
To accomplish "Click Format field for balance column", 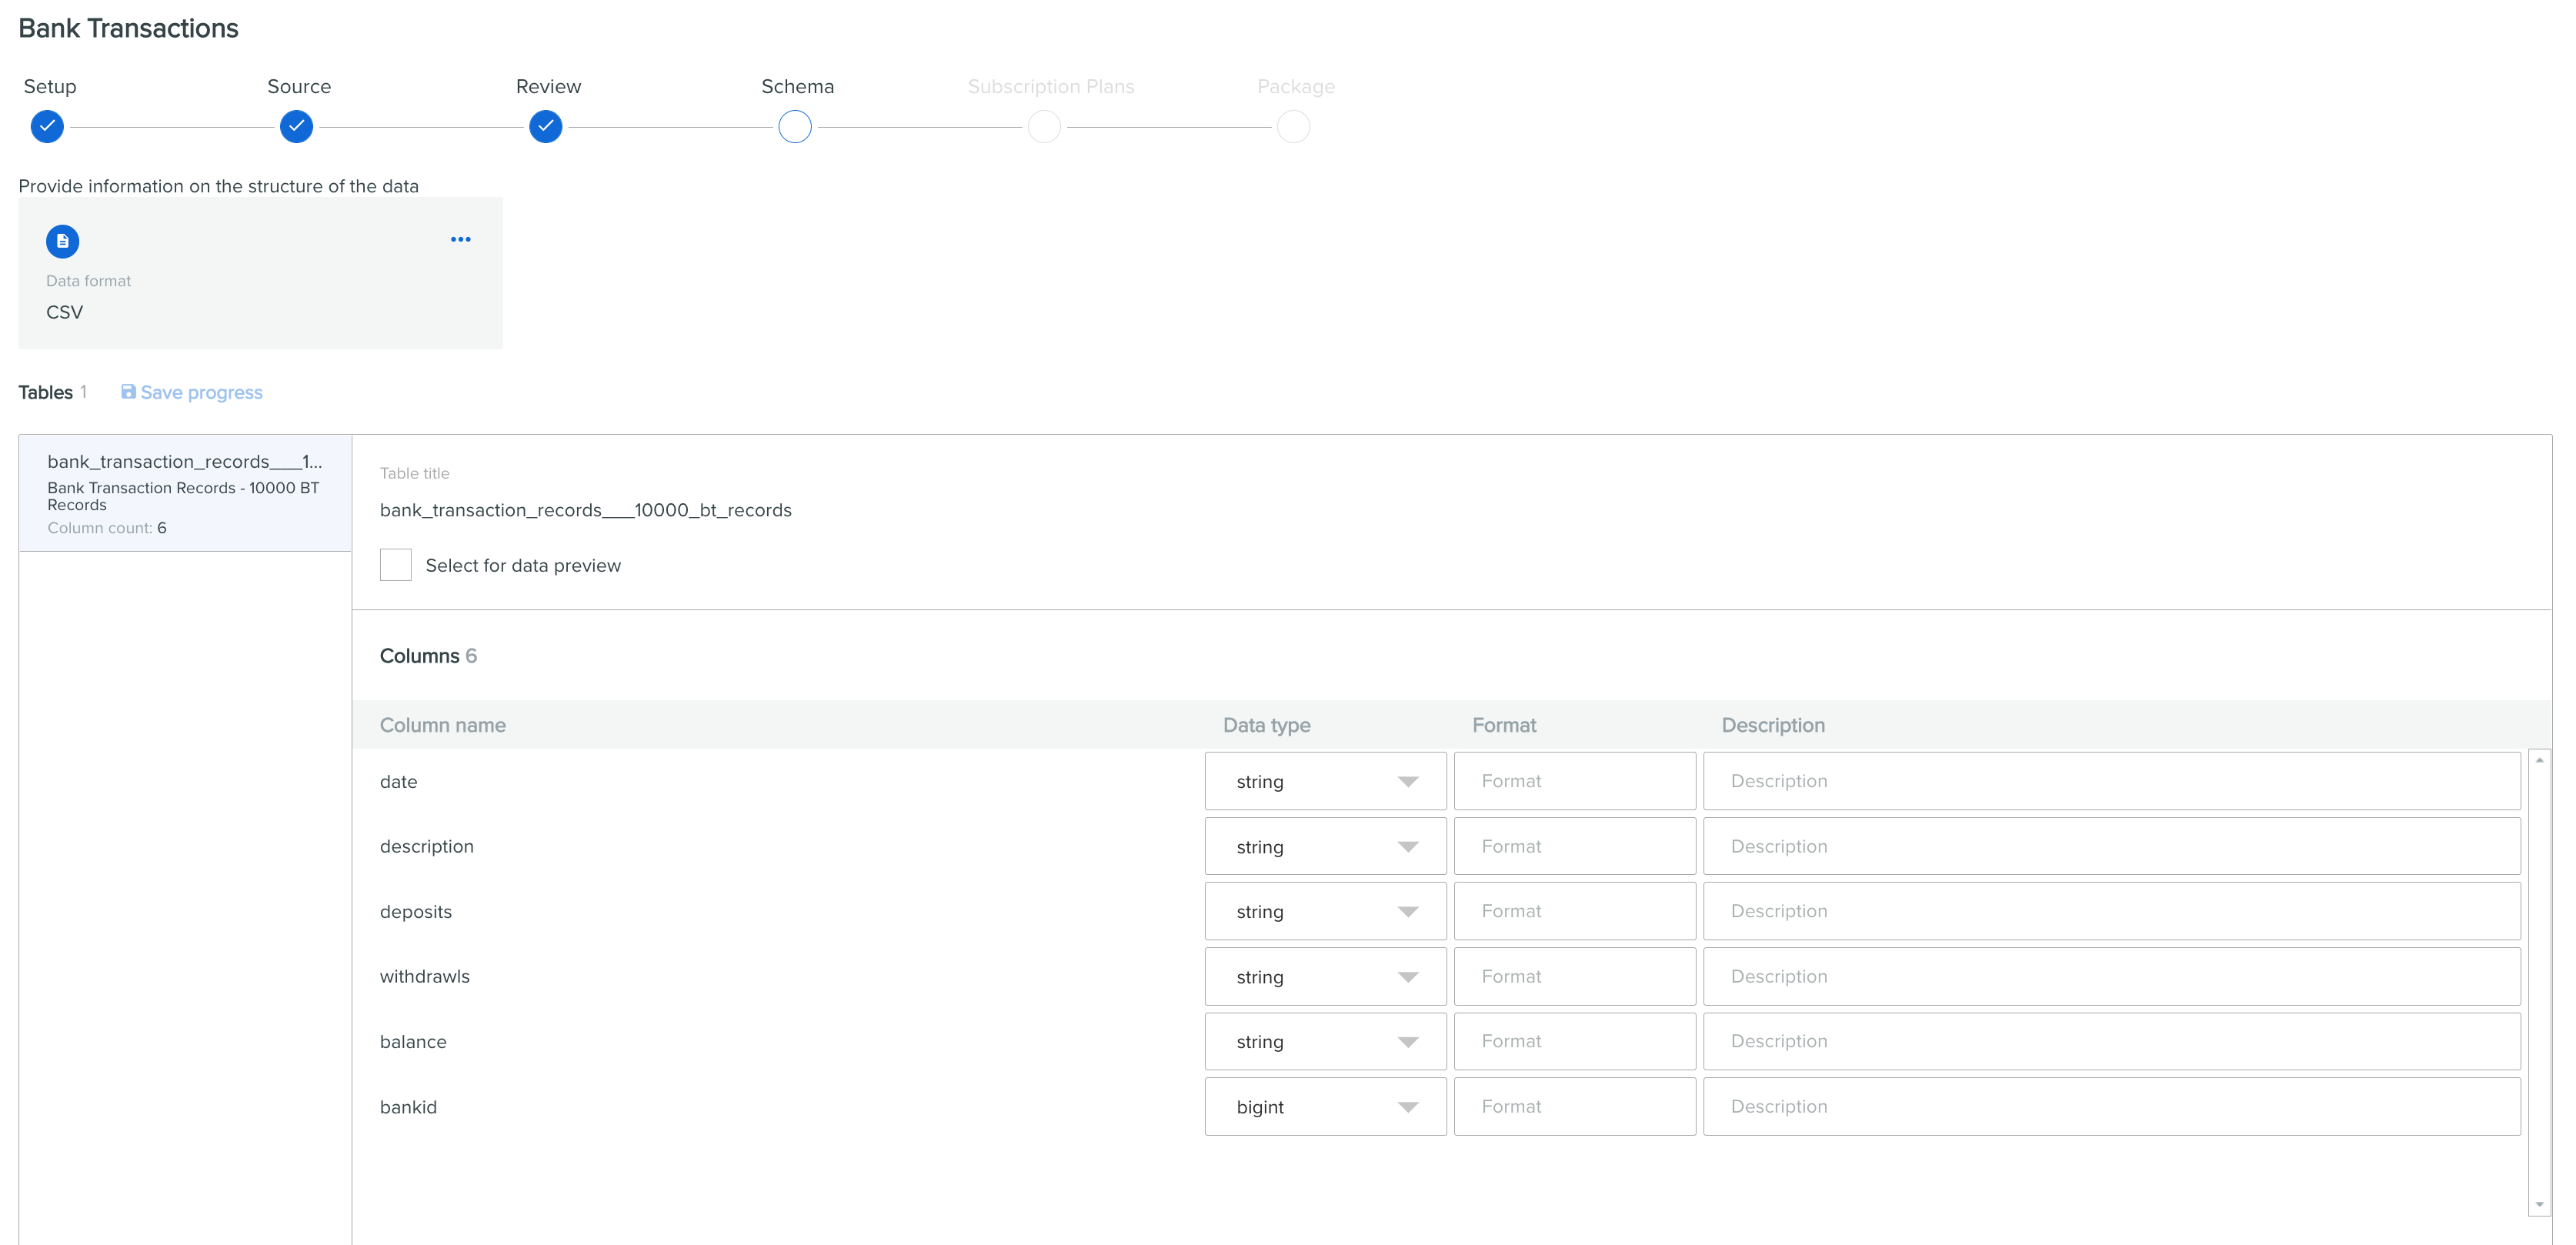I will click(1575, 1041).
